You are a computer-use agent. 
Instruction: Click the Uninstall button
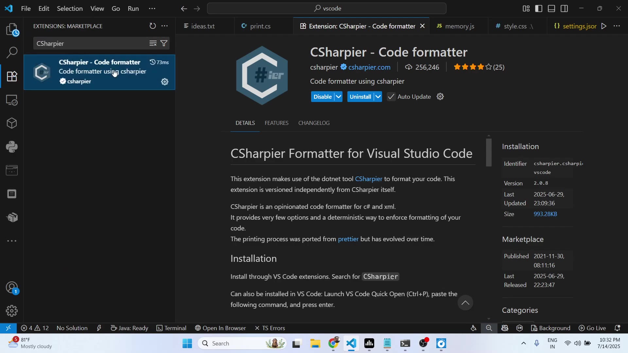click(360, 97)
